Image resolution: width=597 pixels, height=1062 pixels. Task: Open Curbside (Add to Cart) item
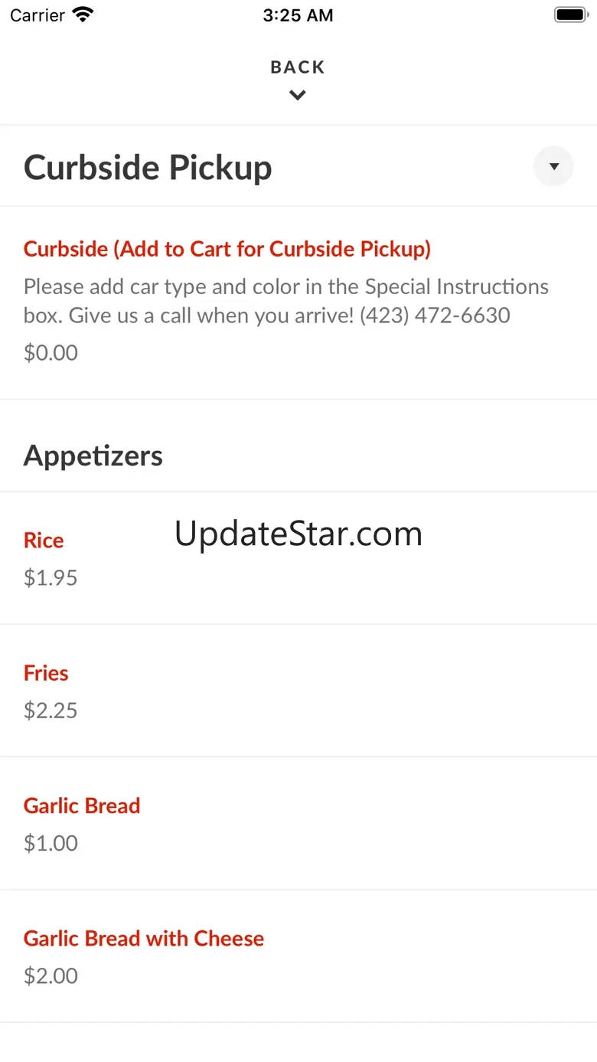coord(227,249)
